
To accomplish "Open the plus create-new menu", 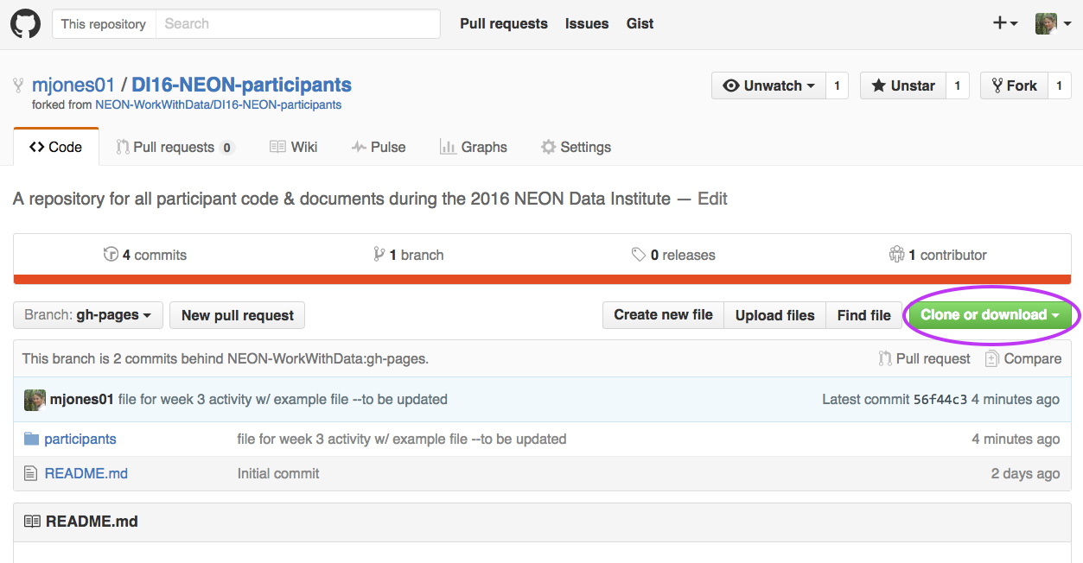I will 1004,23.
